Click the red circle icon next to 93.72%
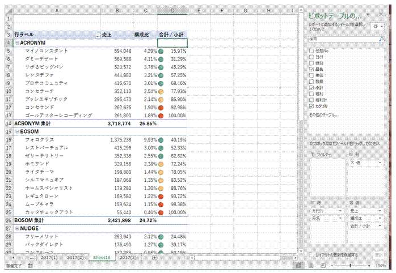Screen dimensions: 396x273 tap(161, 197)
